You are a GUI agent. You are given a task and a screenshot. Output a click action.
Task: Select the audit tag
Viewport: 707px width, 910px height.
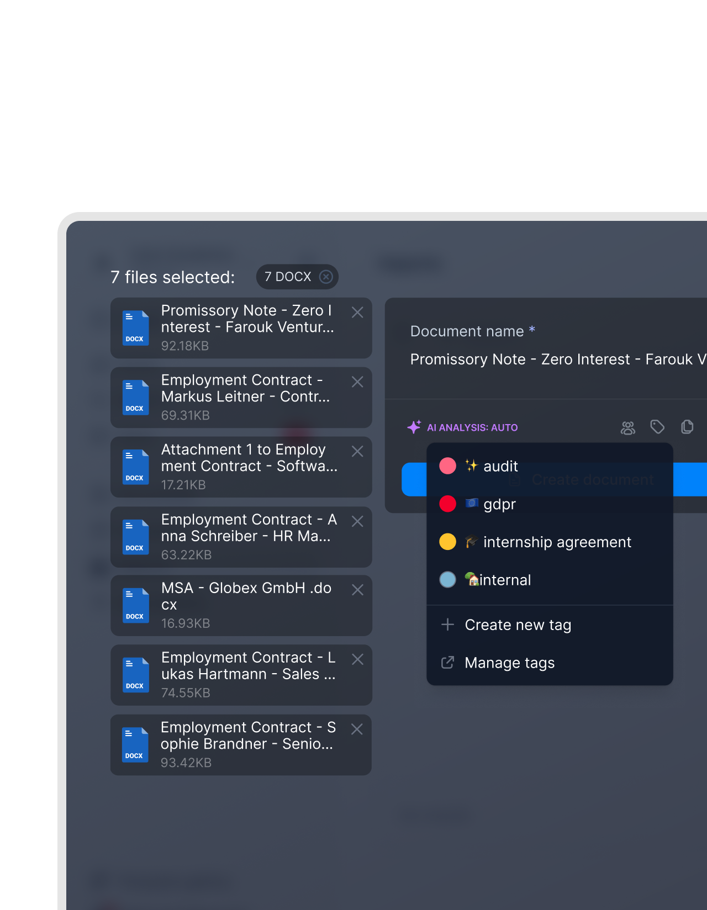pos(550,466)
